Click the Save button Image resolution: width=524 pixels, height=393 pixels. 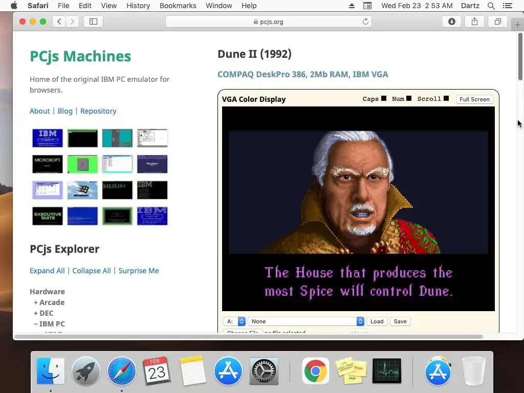400,321
